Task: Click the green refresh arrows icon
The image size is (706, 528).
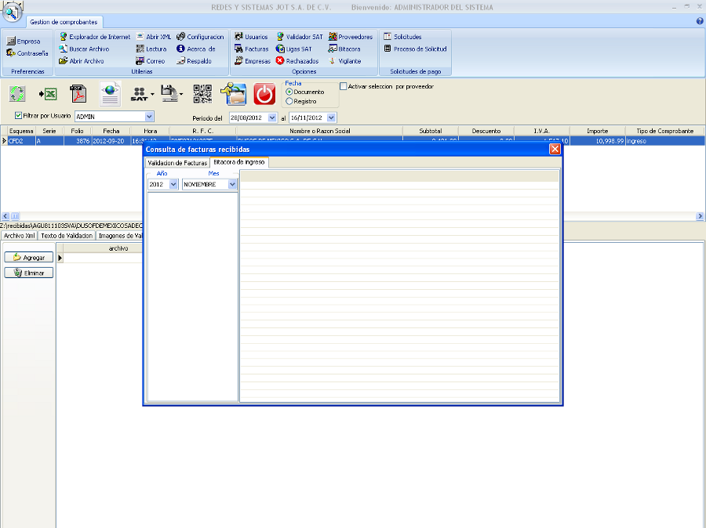Action: (17, 94)
